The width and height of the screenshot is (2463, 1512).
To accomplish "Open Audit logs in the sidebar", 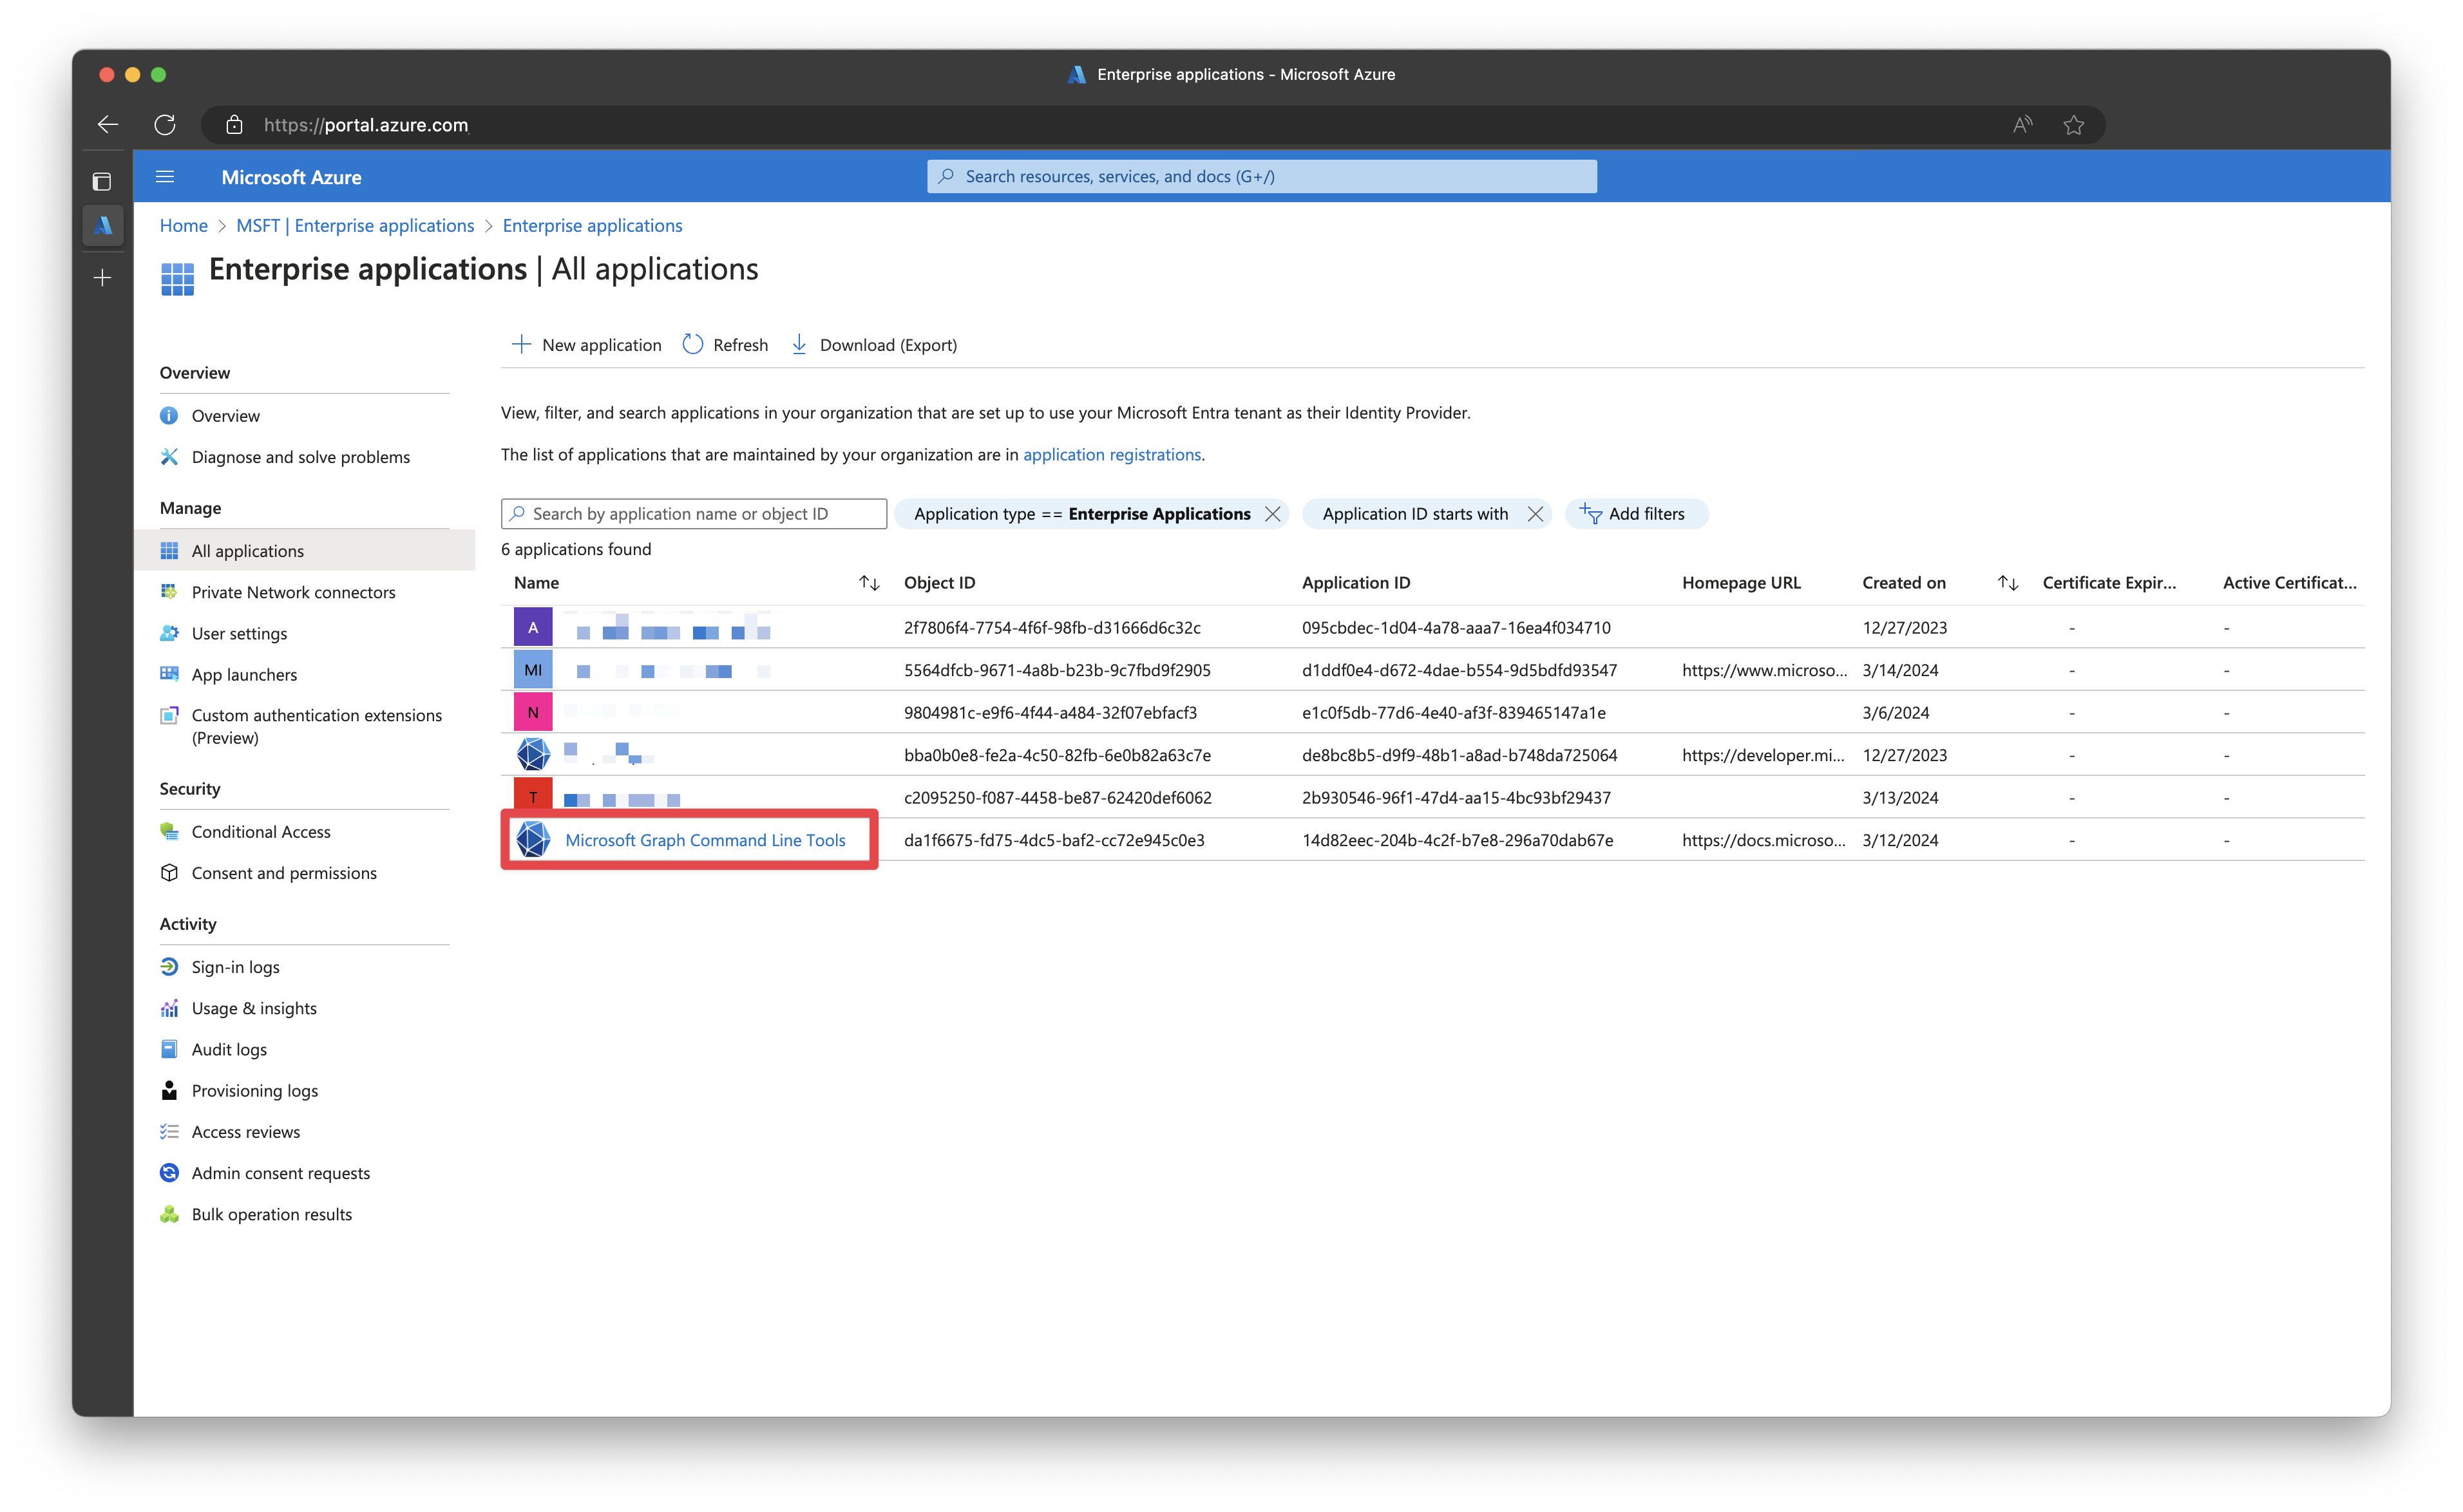I will click(229, 1049).
